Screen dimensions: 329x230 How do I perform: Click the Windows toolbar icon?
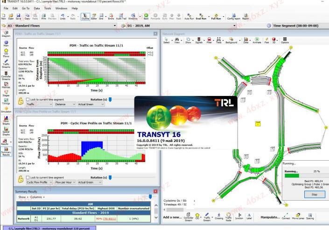pyautogui.click(x=133, y=17)
